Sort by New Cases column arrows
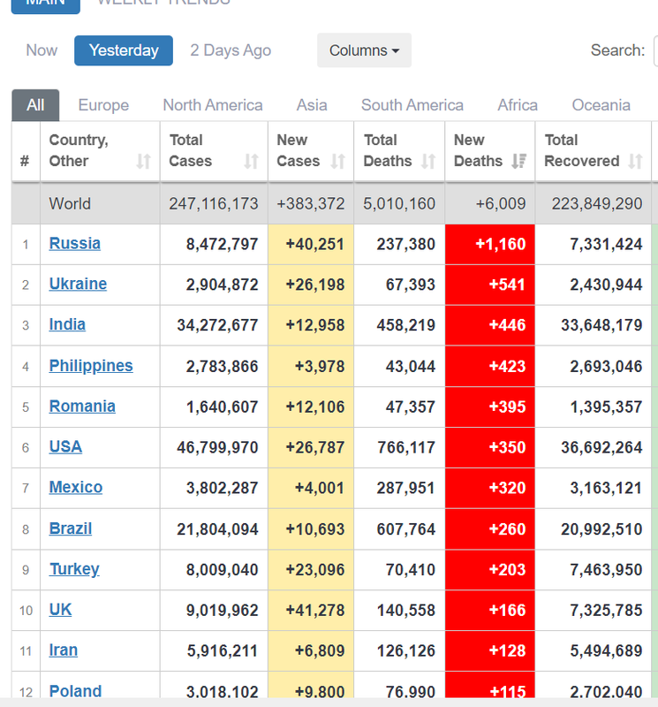658x707 pixels. coord(338,161)
